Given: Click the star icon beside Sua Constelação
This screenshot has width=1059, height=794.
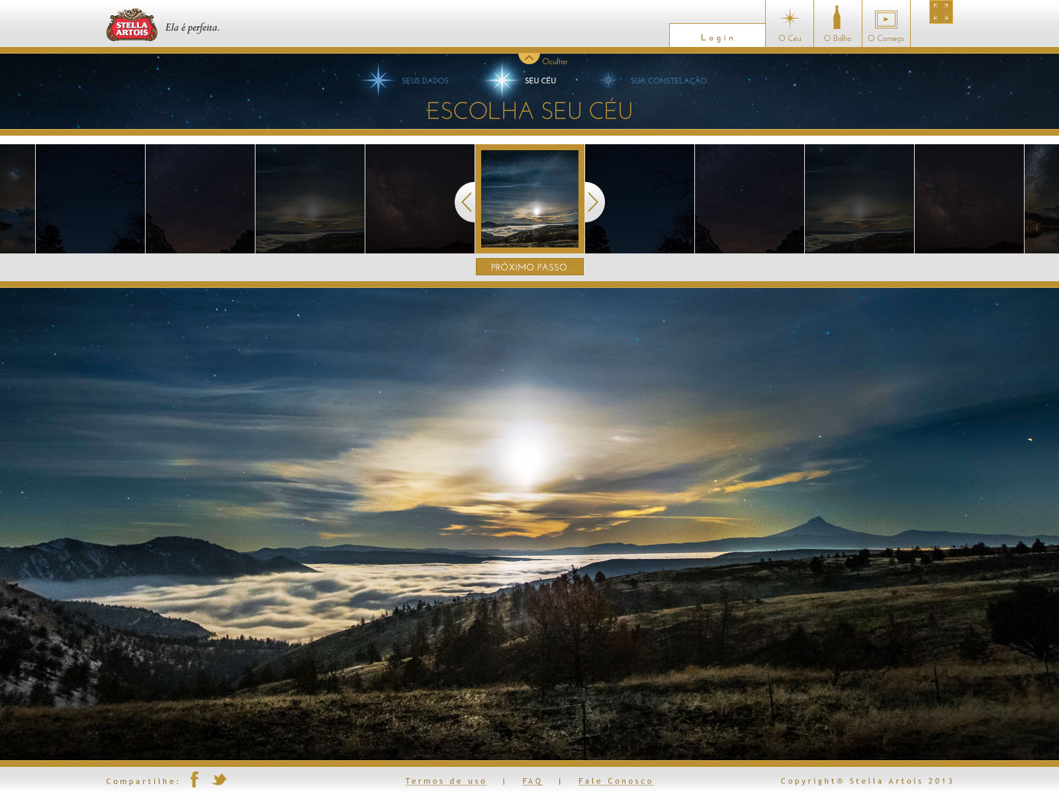Looking at the screenshot, I should click(608, 80).
